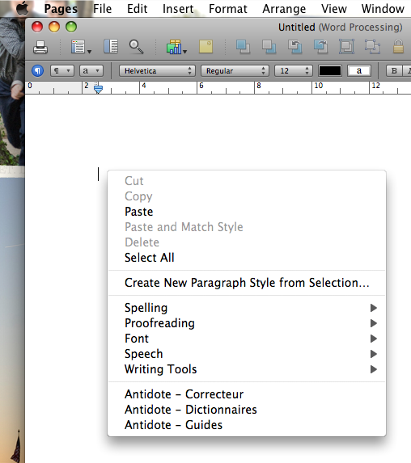Open the Apple menu
The height and width of the screenshot is (463, 411).
23,8
